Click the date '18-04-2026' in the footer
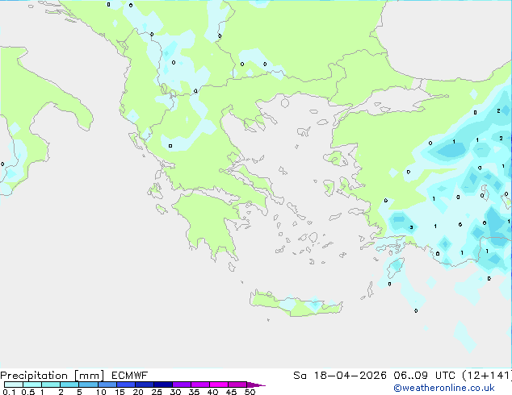Viewport: 512px width, 395px height. [350, 376]
